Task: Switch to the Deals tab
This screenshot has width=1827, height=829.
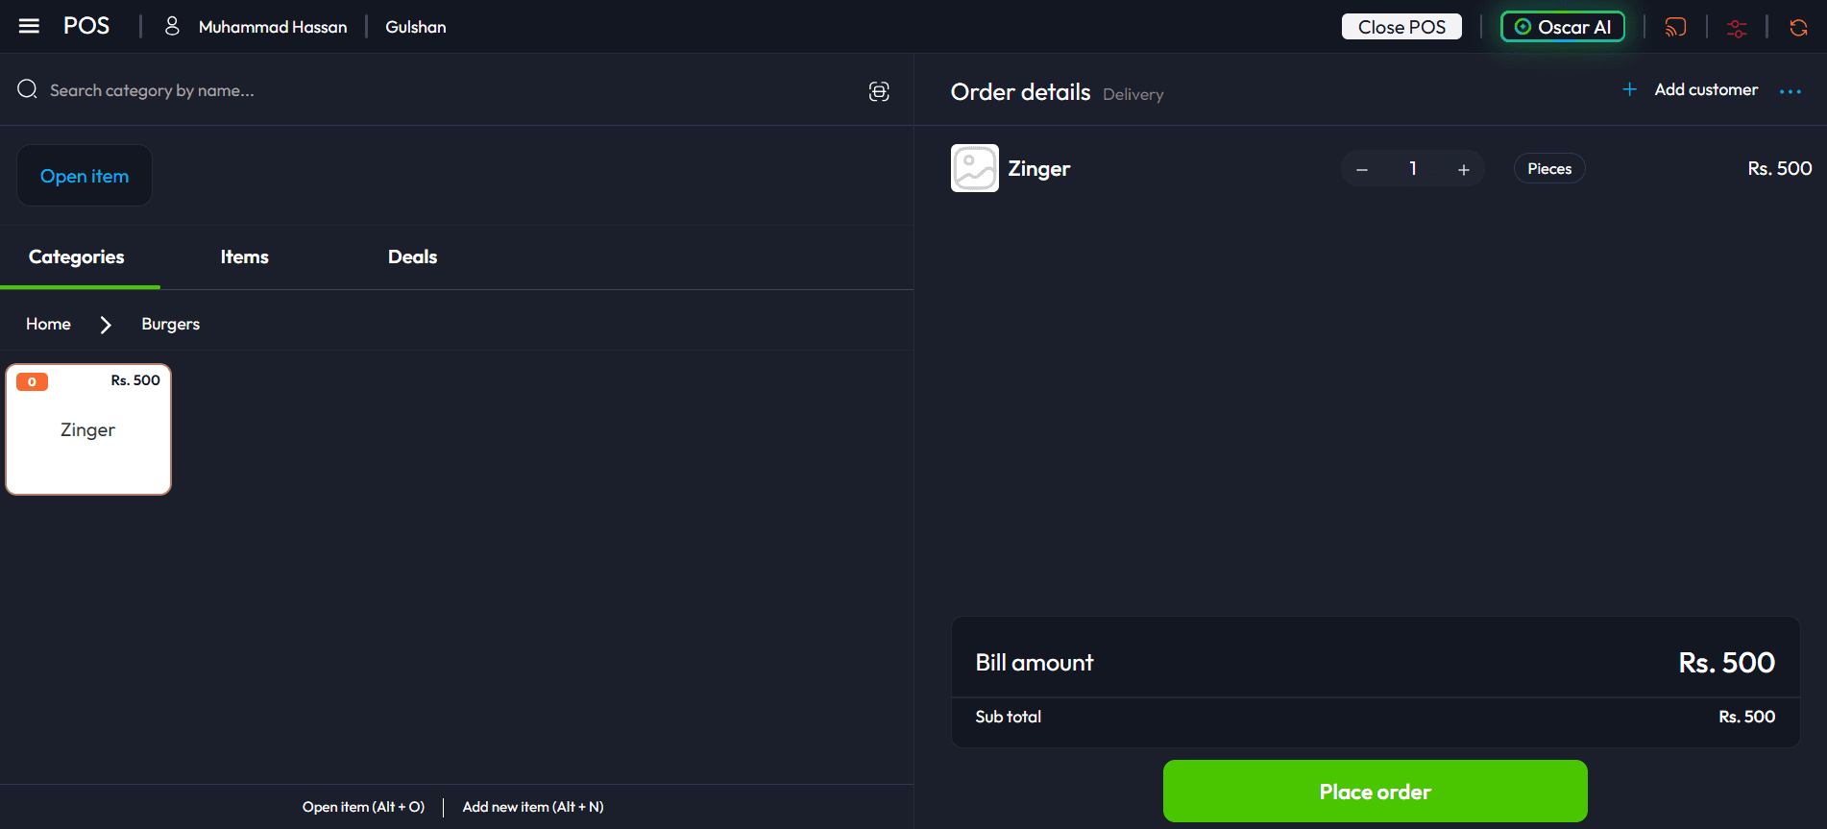Action: [x=412, y=256]
